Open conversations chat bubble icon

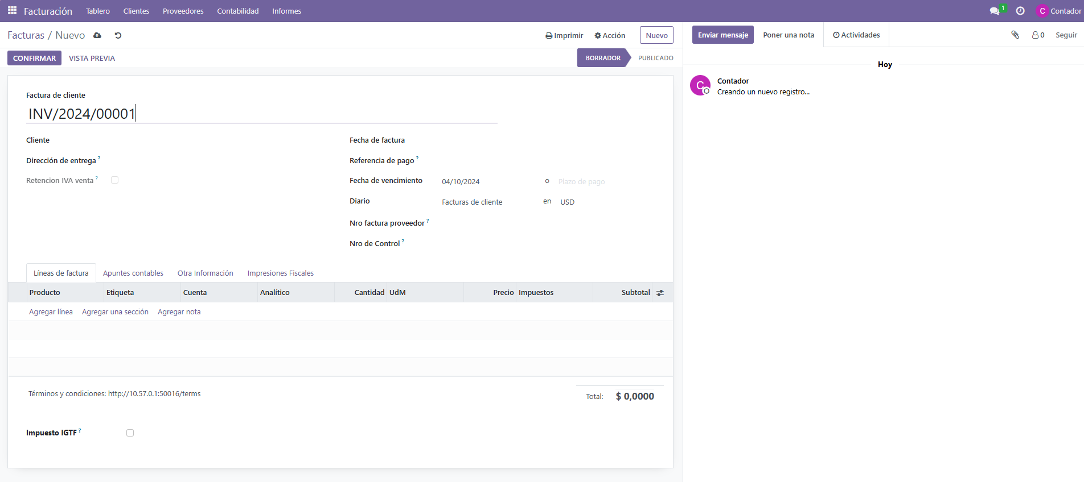click(x=995, y=11)
